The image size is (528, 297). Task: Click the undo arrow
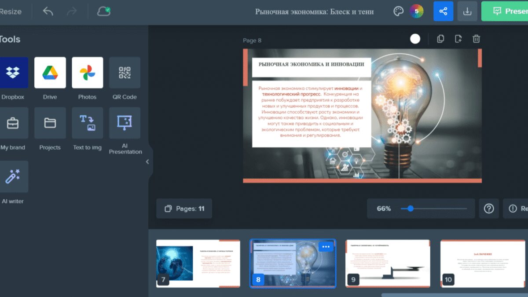pos(48,11)
